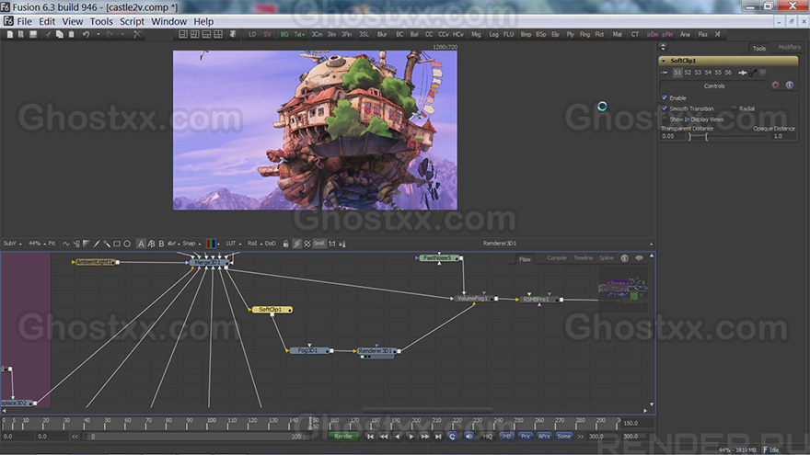Open the Edit menu
The height and width of the screenshot is (455, 810).
coord(47,21)
